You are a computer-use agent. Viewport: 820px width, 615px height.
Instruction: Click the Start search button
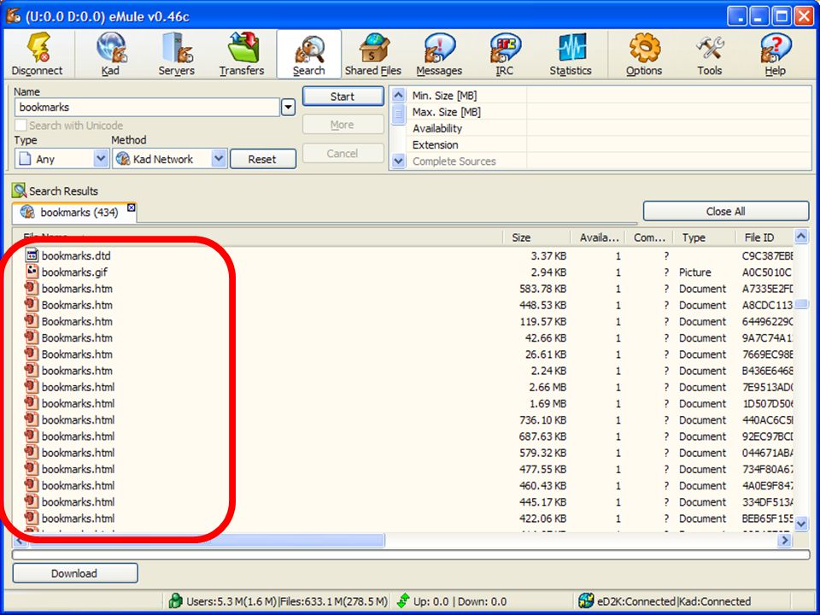343,97
